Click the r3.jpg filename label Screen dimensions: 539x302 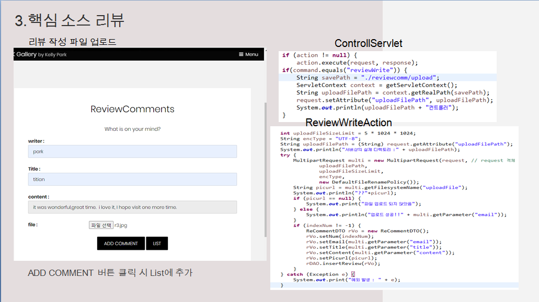120,224
